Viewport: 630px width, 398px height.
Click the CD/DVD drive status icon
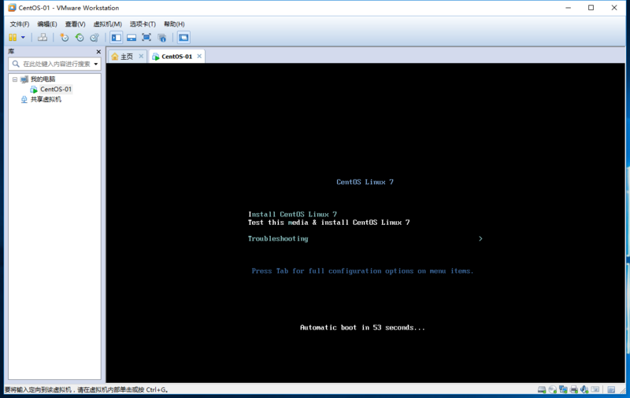click(x=553, y=389)
